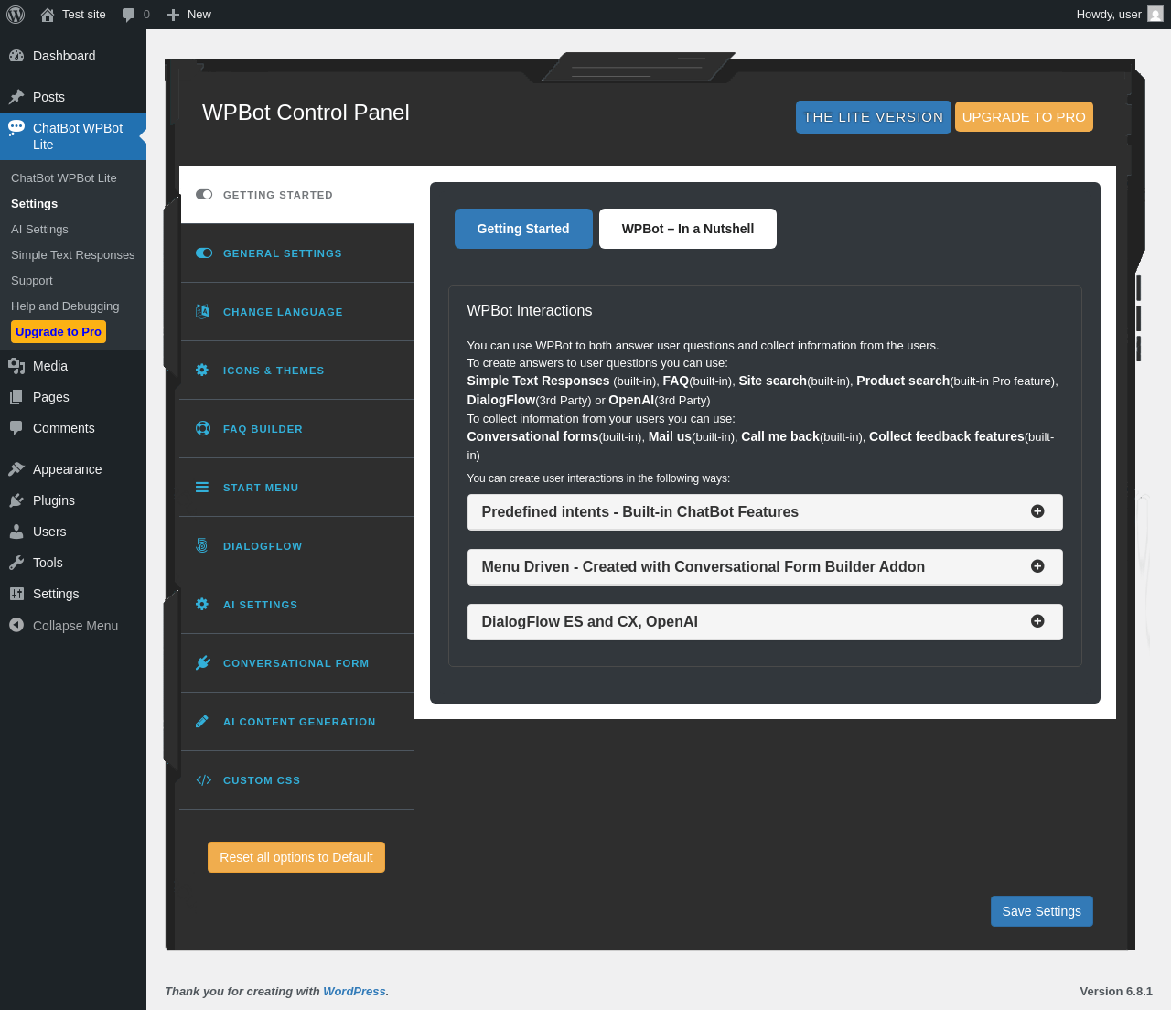This screenshot has height=1010, width=1171.
Task: Click the Upgrade to Pro sidebar link
Action: click(x=59, y=331)
